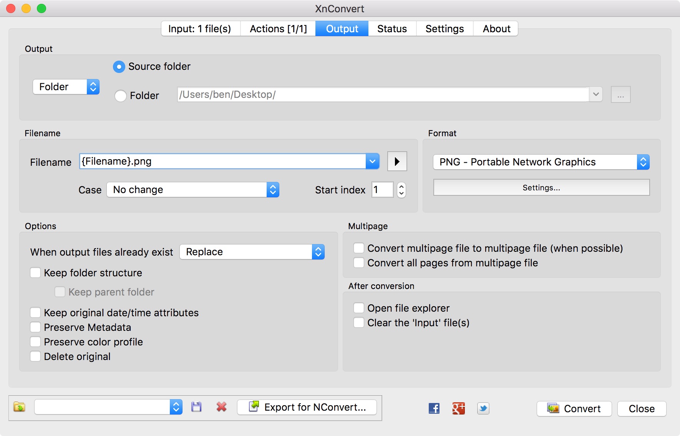
Task: Open the PNG format dropdown
Action: [541, 162]
